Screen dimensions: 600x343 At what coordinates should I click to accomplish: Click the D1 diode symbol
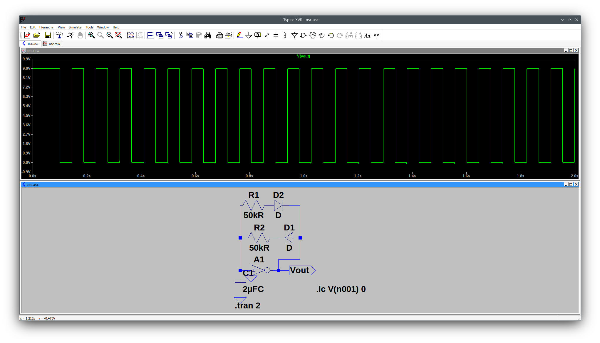tap(289, 238)
